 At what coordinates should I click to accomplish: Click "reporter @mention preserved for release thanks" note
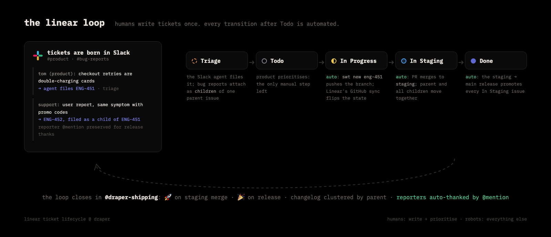click(91, 131)
